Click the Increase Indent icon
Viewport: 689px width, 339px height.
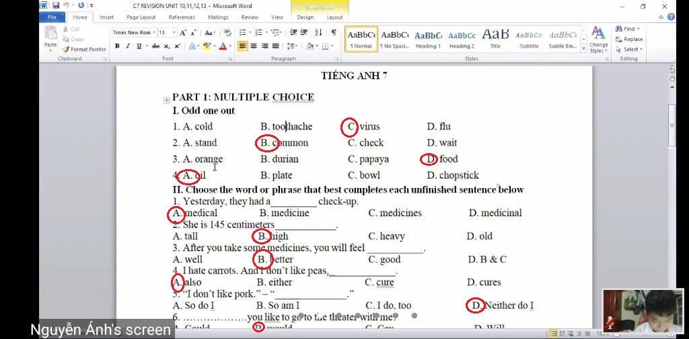[304, 32]
